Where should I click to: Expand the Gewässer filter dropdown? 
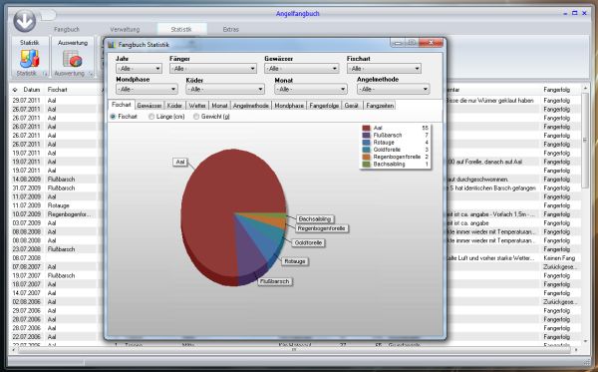pos(301,69)
